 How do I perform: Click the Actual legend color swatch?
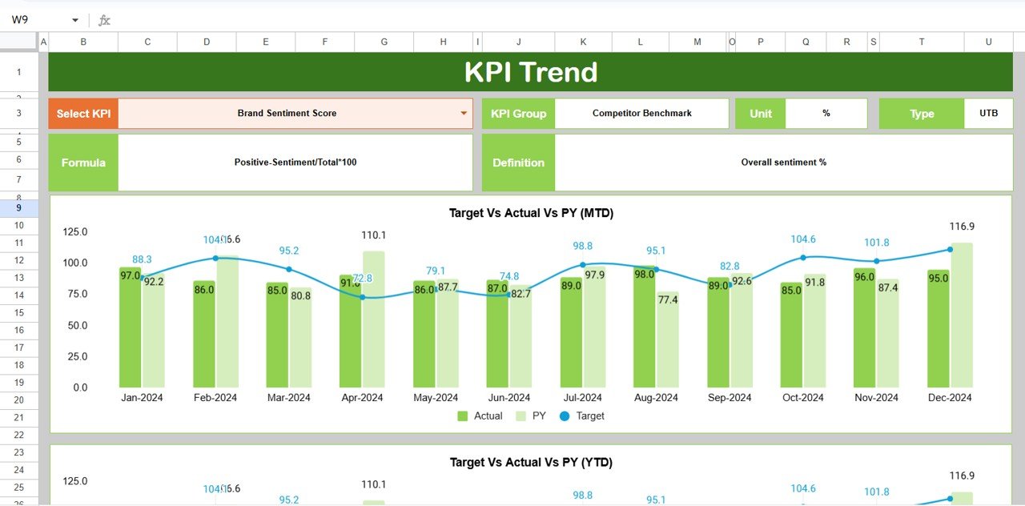(462, 416)
